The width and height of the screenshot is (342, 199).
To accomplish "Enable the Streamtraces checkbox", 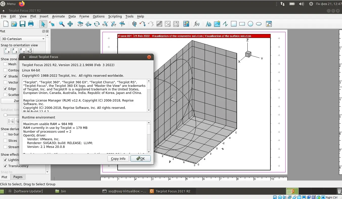I will [5, 147].
